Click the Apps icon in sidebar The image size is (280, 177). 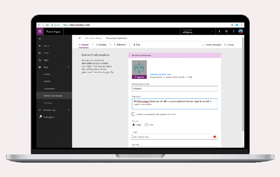coord(40,60)
